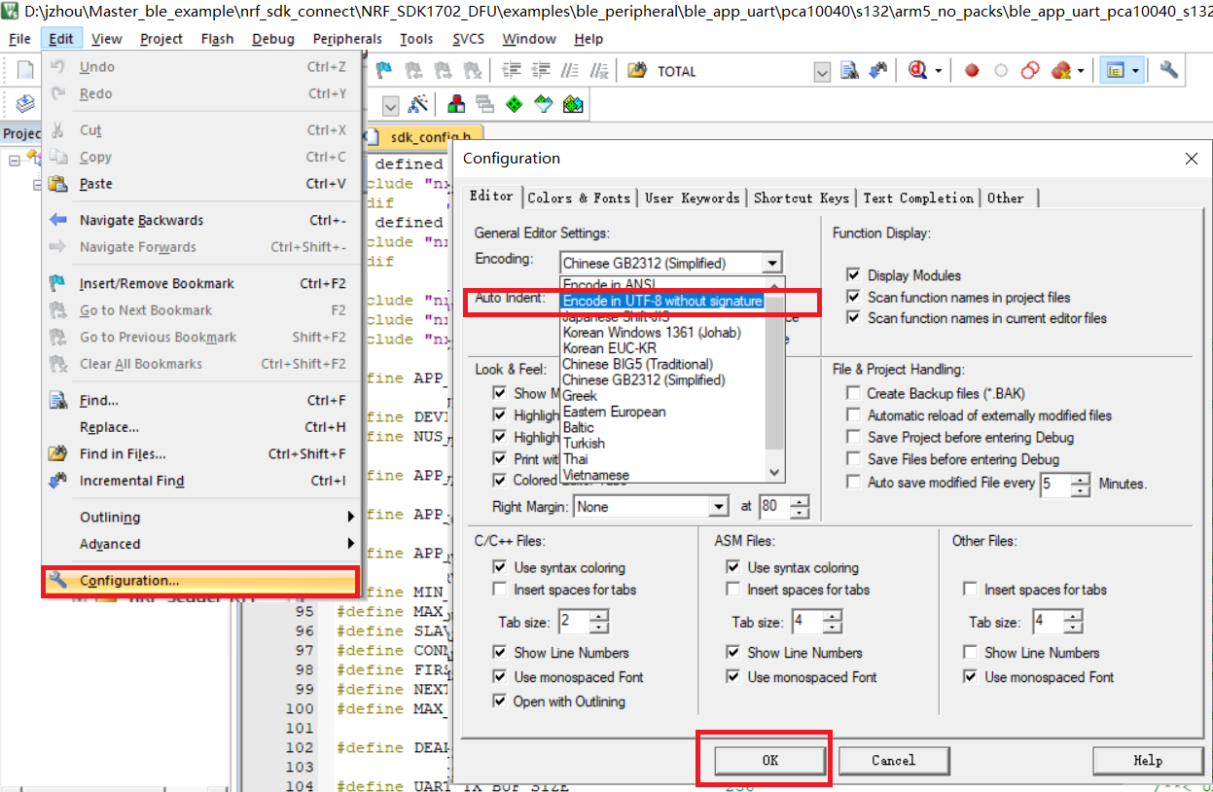
Task: Open the Peripherals menu
Action: point(347,39)
